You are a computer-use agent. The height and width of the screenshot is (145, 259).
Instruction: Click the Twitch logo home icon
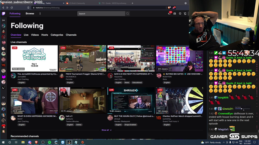tap(4, 14)
